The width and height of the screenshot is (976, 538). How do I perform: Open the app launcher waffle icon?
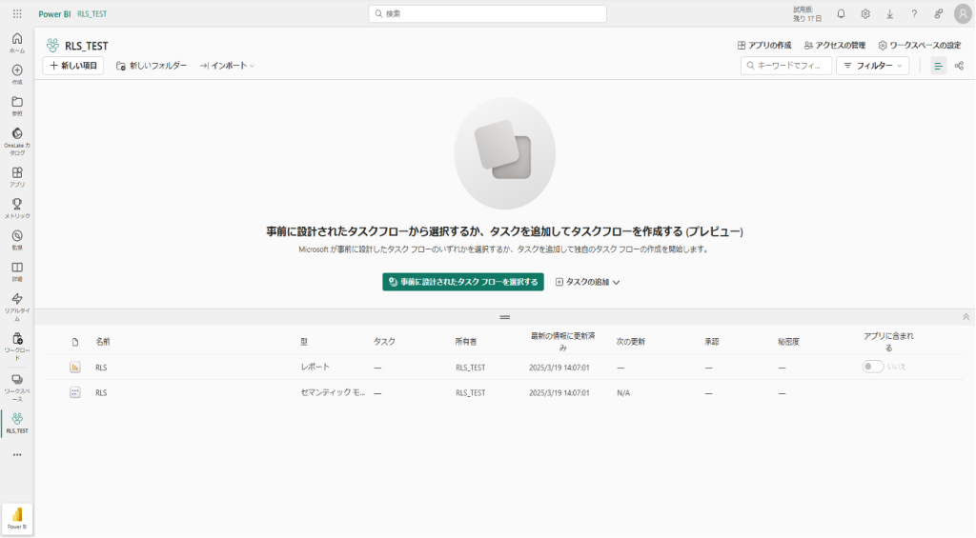17,13
